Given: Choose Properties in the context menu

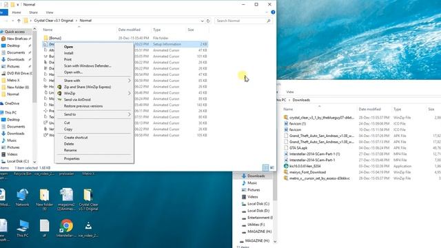Looking at the screenshot, I should coord(72,159).
